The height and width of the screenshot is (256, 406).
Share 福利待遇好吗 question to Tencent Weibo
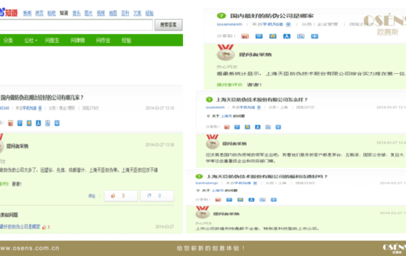tap(229, 200)
